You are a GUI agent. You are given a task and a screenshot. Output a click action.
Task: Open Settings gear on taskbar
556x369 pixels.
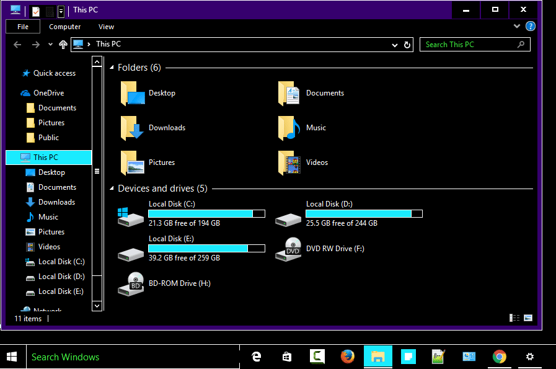530,357
